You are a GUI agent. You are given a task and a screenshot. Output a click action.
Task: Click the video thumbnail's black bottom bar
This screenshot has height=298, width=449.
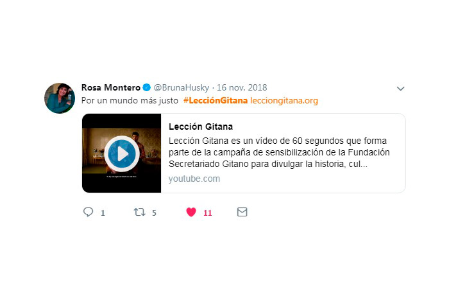pos(121,182)
